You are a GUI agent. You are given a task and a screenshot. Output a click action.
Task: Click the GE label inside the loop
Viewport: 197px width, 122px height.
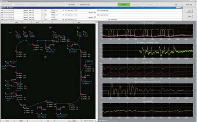tap(45, 57)
